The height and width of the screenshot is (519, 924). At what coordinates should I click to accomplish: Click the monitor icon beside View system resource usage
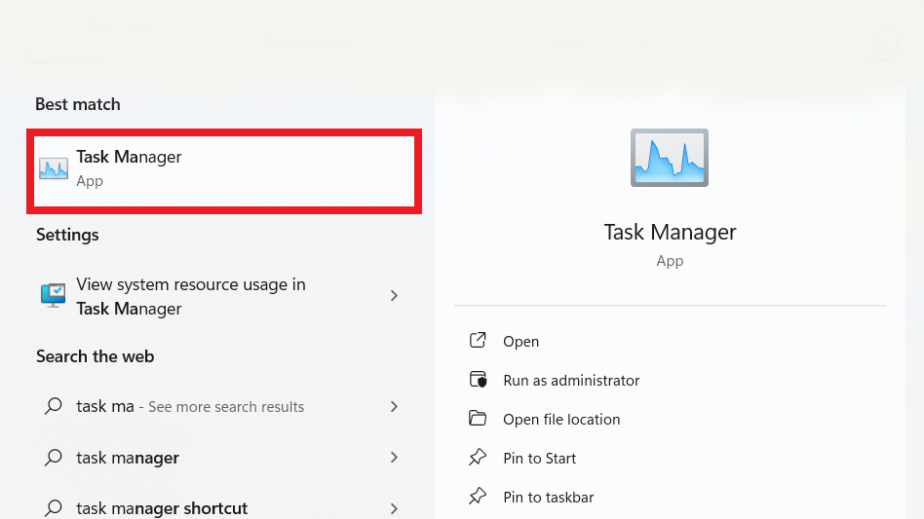coord(53,295)
